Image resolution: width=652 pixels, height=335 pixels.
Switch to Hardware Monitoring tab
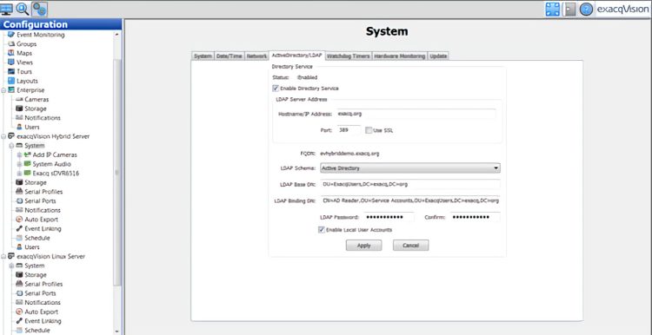[x=400, y=56]
